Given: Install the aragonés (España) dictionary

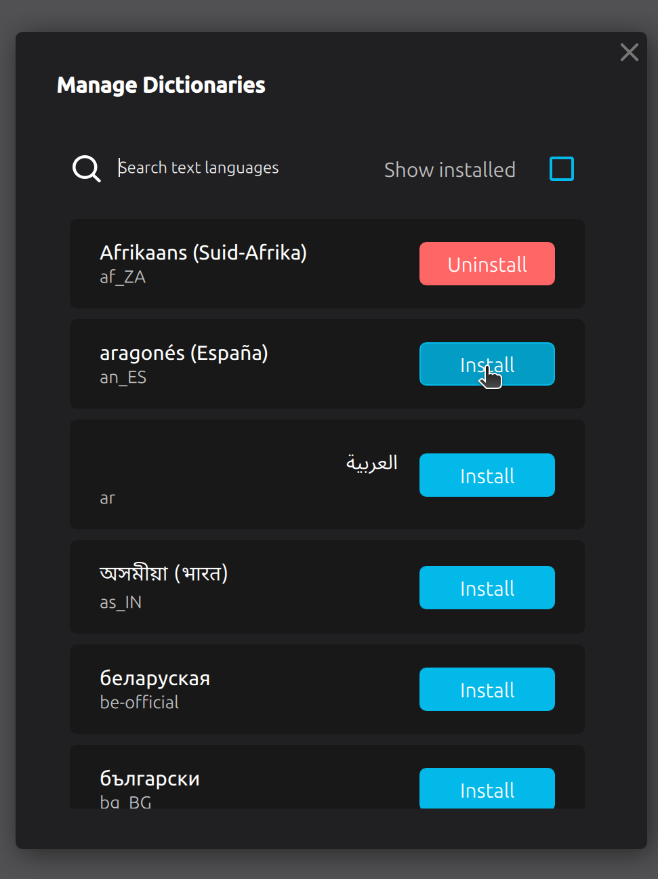Looking at the screenshot, I should pos(487,364).
